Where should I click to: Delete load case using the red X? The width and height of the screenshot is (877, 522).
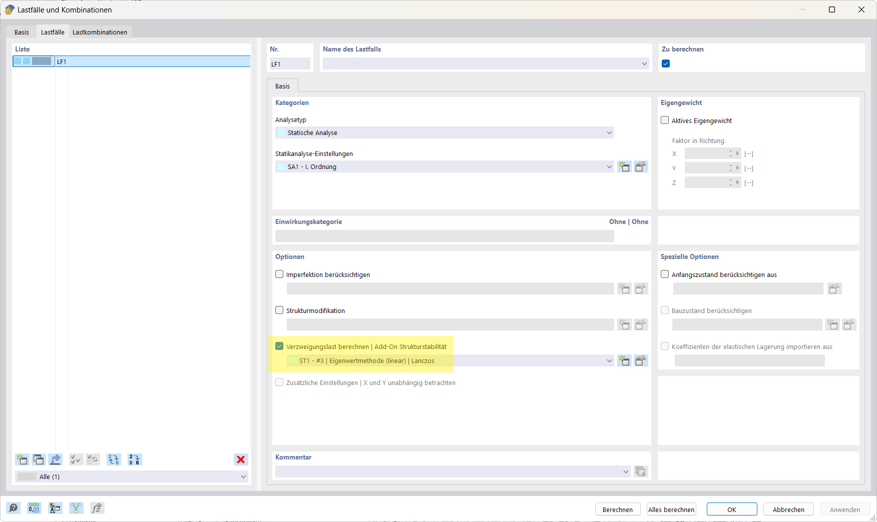point(241,459)
